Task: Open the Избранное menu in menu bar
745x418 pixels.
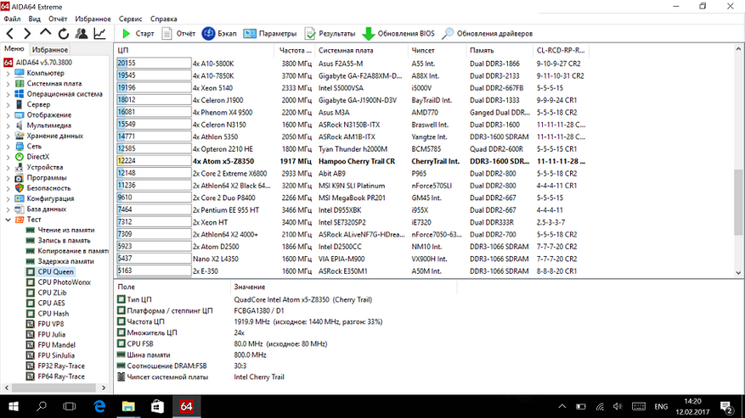Action: (93, 19)
